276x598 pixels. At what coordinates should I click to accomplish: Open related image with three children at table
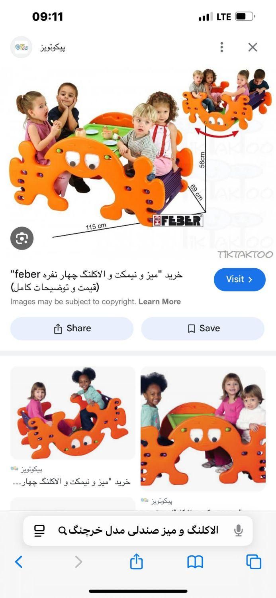203,429
